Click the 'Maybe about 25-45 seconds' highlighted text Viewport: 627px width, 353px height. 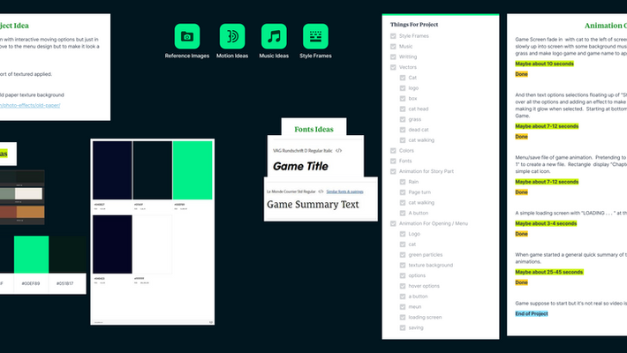pos(549,272)
